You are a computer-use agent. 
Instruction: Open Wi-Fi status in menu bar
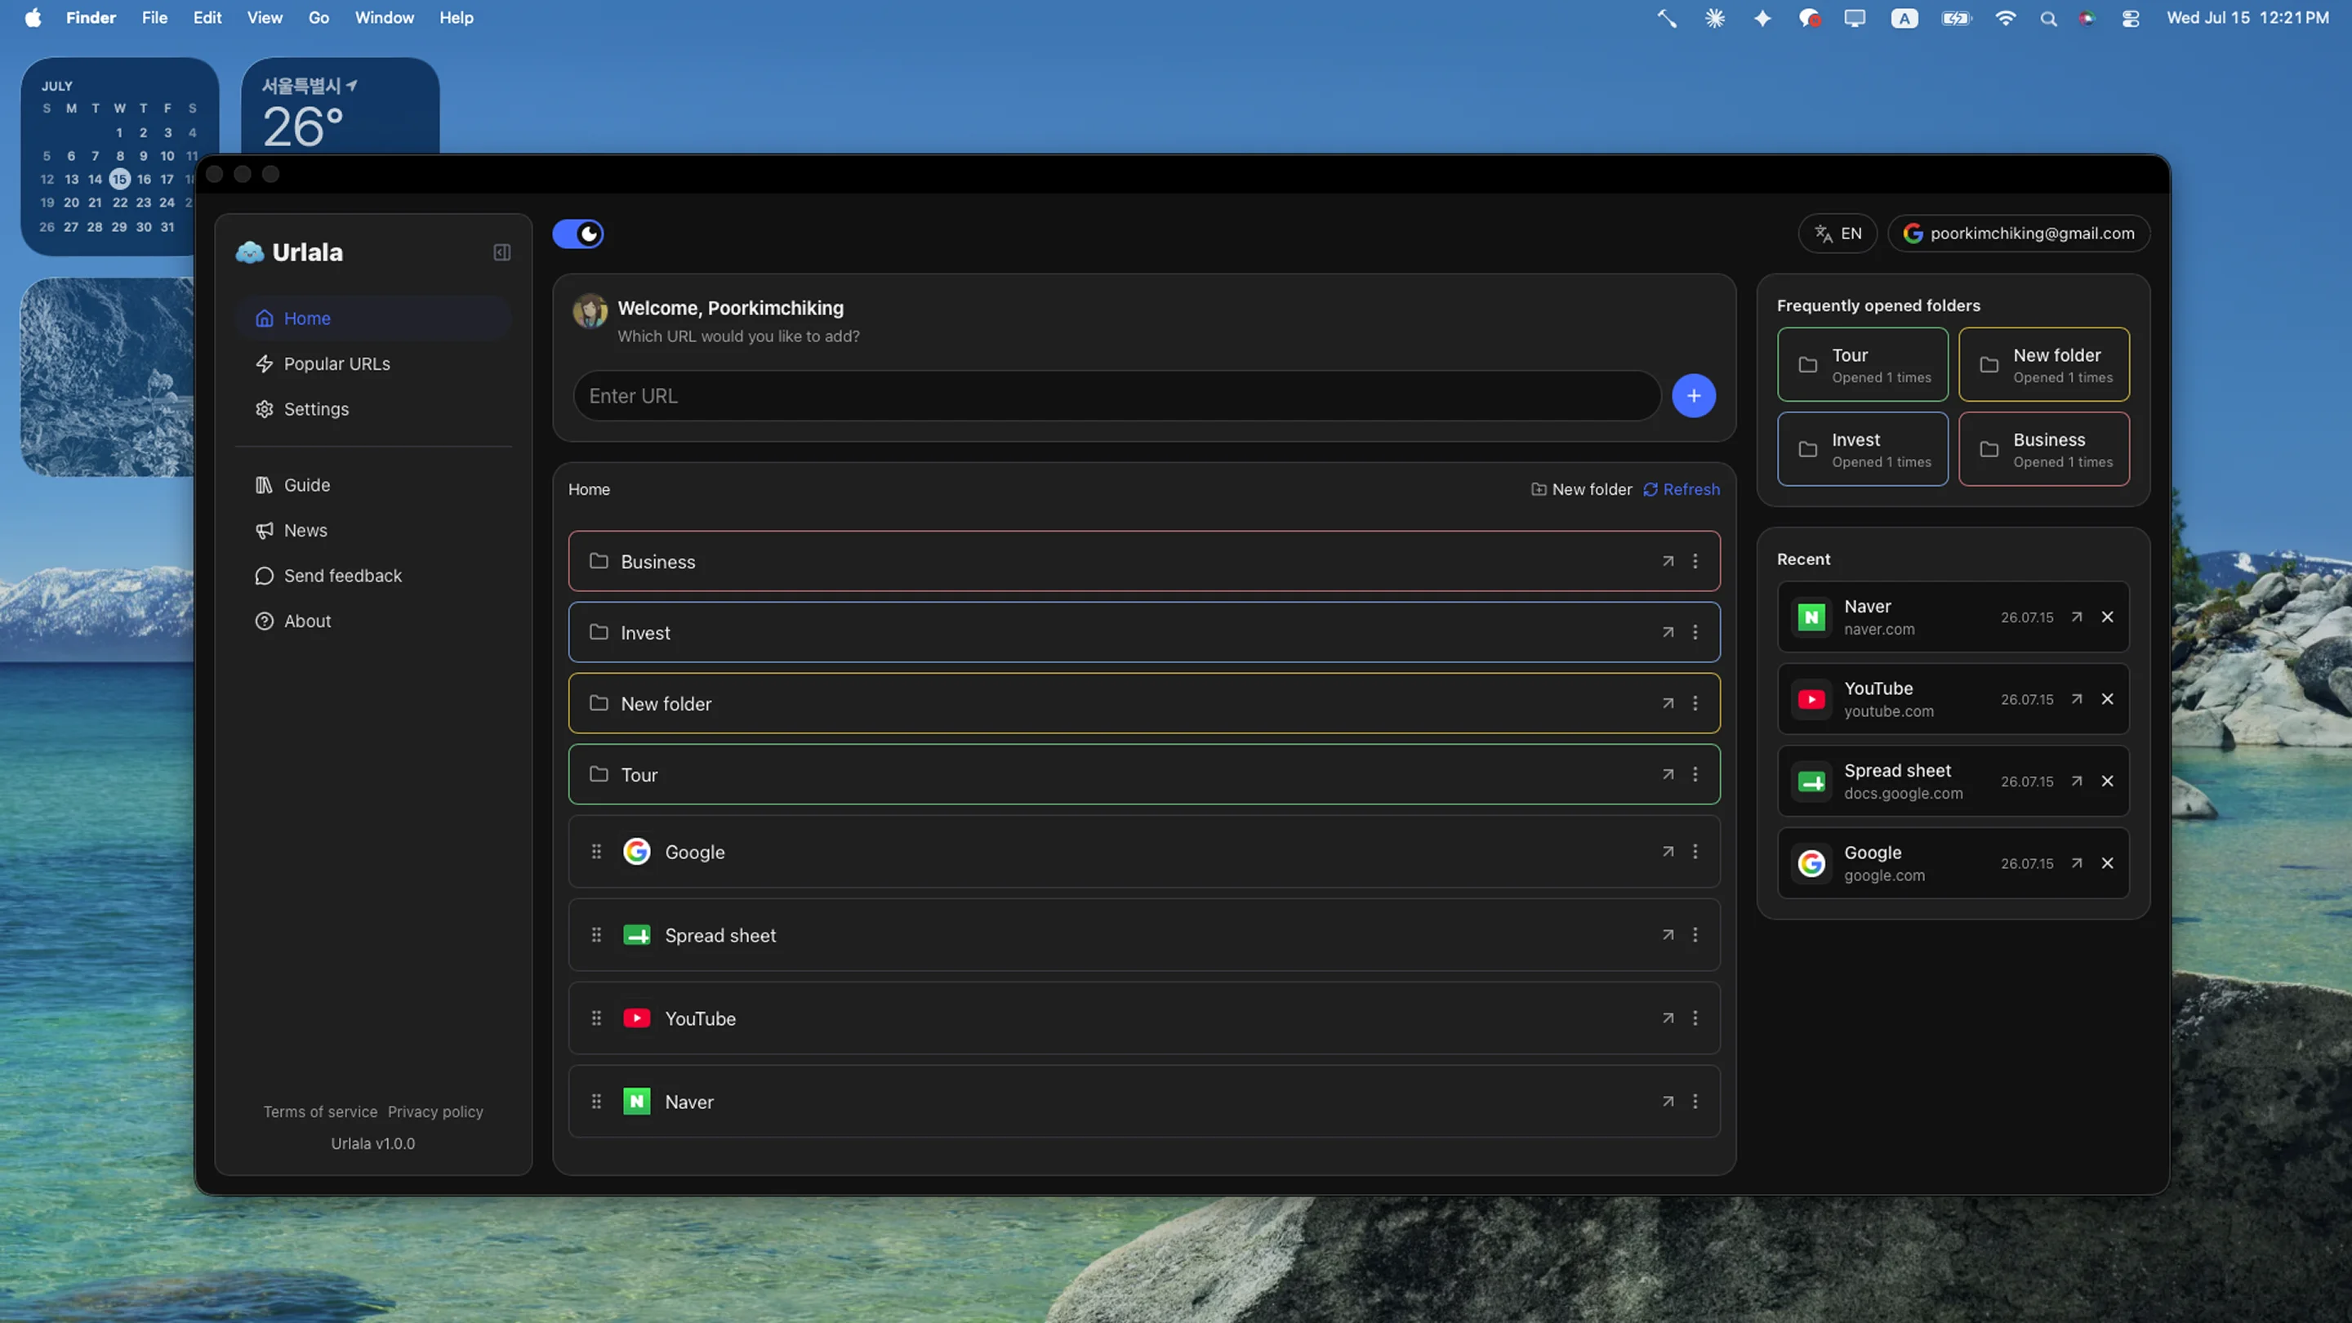click(2005, 18)
